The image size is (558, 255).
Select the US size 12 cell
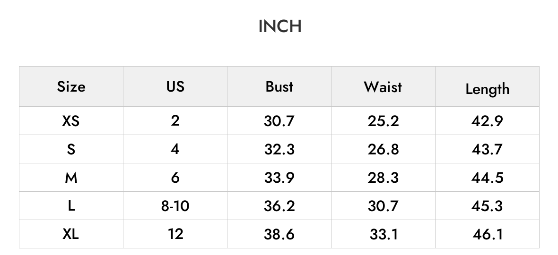[175, 234]
